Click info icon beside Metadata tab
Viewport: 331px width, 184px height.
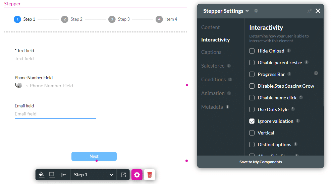tap(227, 107)
